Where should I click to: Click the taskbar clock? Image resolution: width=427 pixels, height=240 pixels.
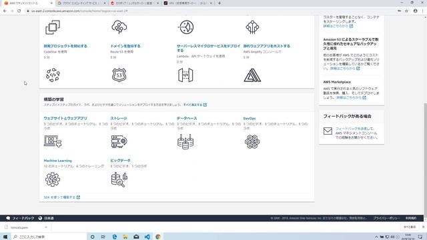point(408,237)
